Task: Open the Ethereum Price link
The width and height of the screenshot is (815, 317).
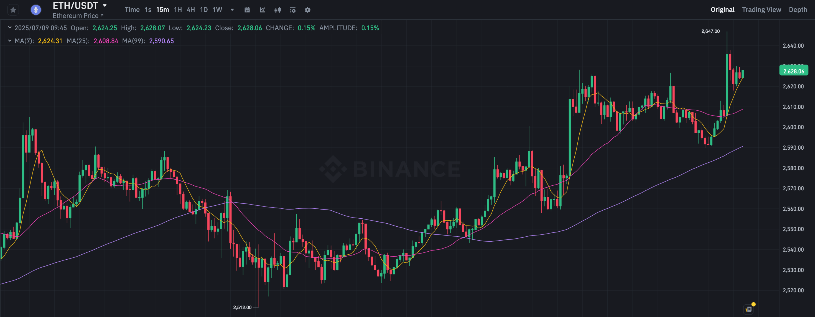Action: tap(78, 16)
